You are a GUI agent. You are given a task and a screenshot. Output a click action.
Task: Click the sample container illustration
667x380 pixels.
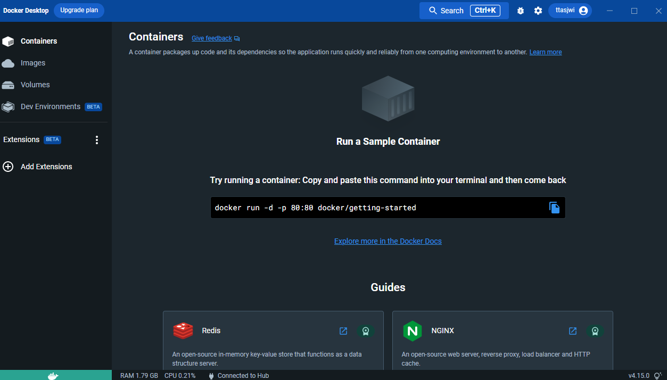[388, 98]
